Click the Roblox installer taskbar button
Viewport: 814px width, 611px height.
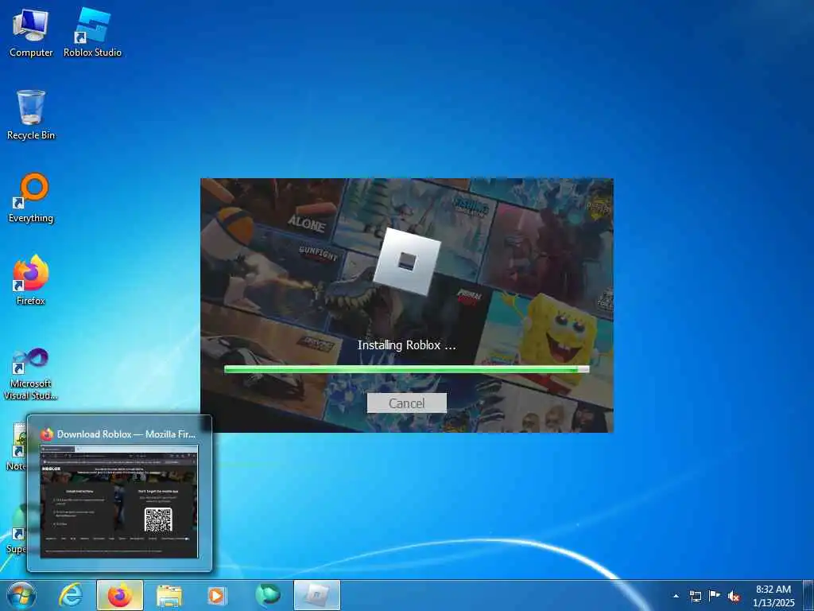click(x=317, y=595)
